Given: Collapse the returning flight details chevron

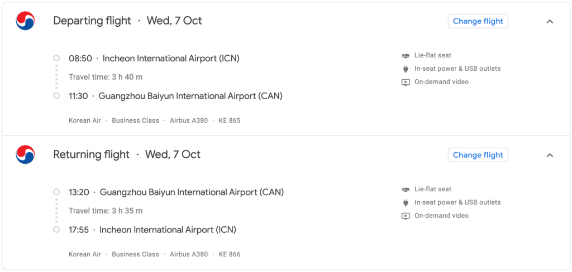Looking at the screenshot, I should coord(550,155).
